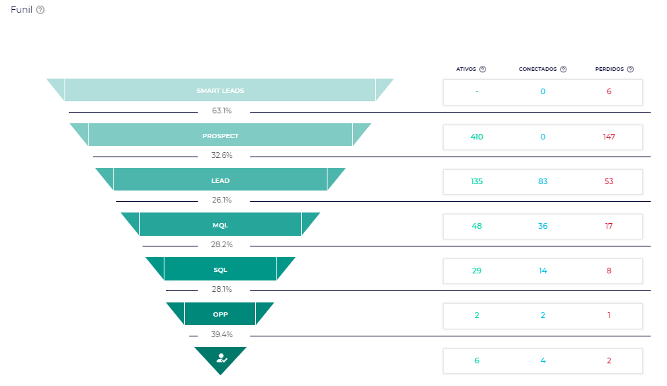The width and height of the screenshot is (667, 386).
Task: Open SQL active count 29
Action: pos(477,271)
